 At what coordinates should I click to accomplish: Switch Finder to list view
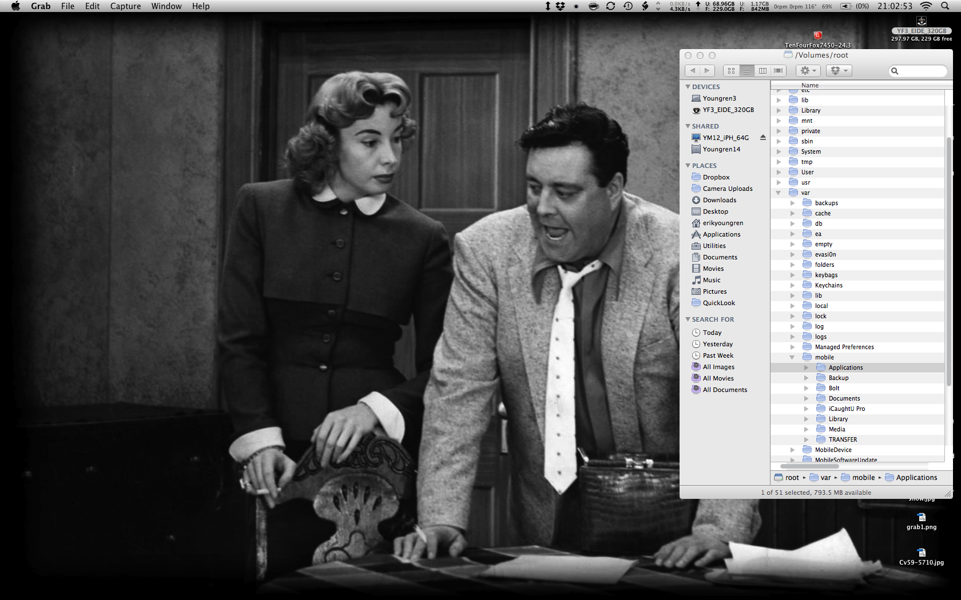pyautogui.click(x=746, y=71)
